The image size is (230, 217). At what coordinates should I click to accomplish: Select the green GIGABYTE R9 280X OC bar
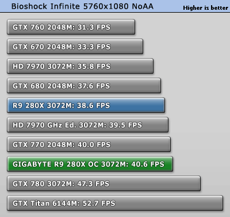pyautogui.click(x=90, y=164)
